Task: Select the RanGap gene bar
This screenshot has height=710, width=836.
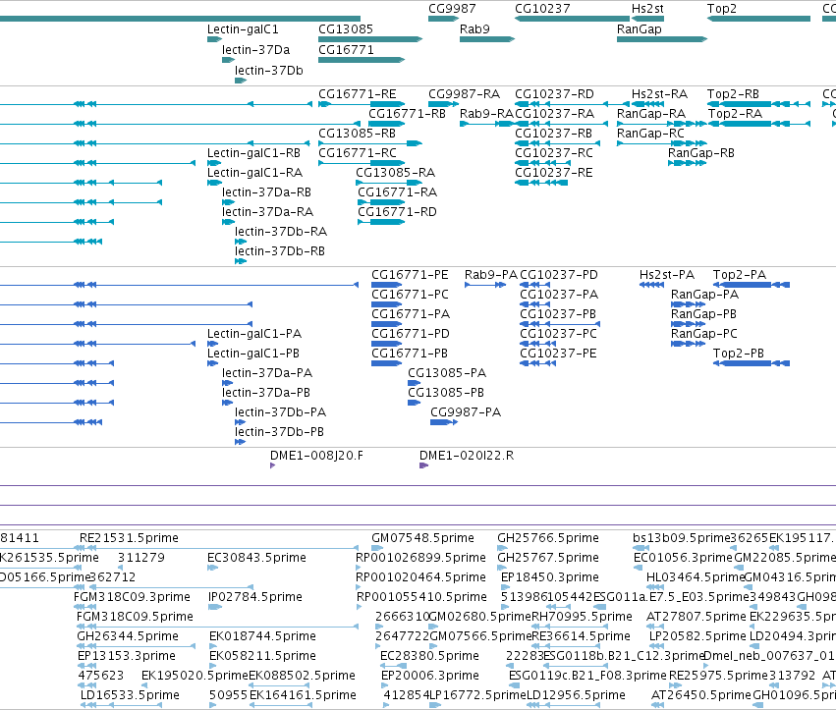Action: click(x=662, y=39)
